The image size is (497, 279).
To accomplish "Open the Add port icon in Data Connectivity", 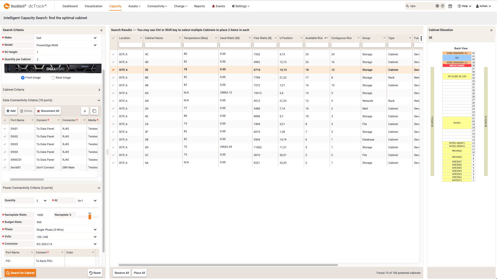I will point(11,111).
